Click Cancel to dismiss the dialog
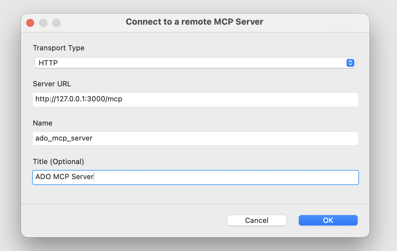 tap(256, 220)
